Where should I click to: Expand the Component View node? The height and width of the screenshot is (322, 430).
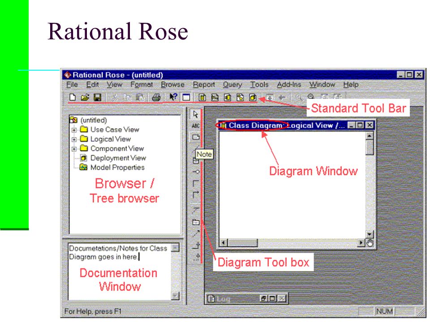click(74, 149)
